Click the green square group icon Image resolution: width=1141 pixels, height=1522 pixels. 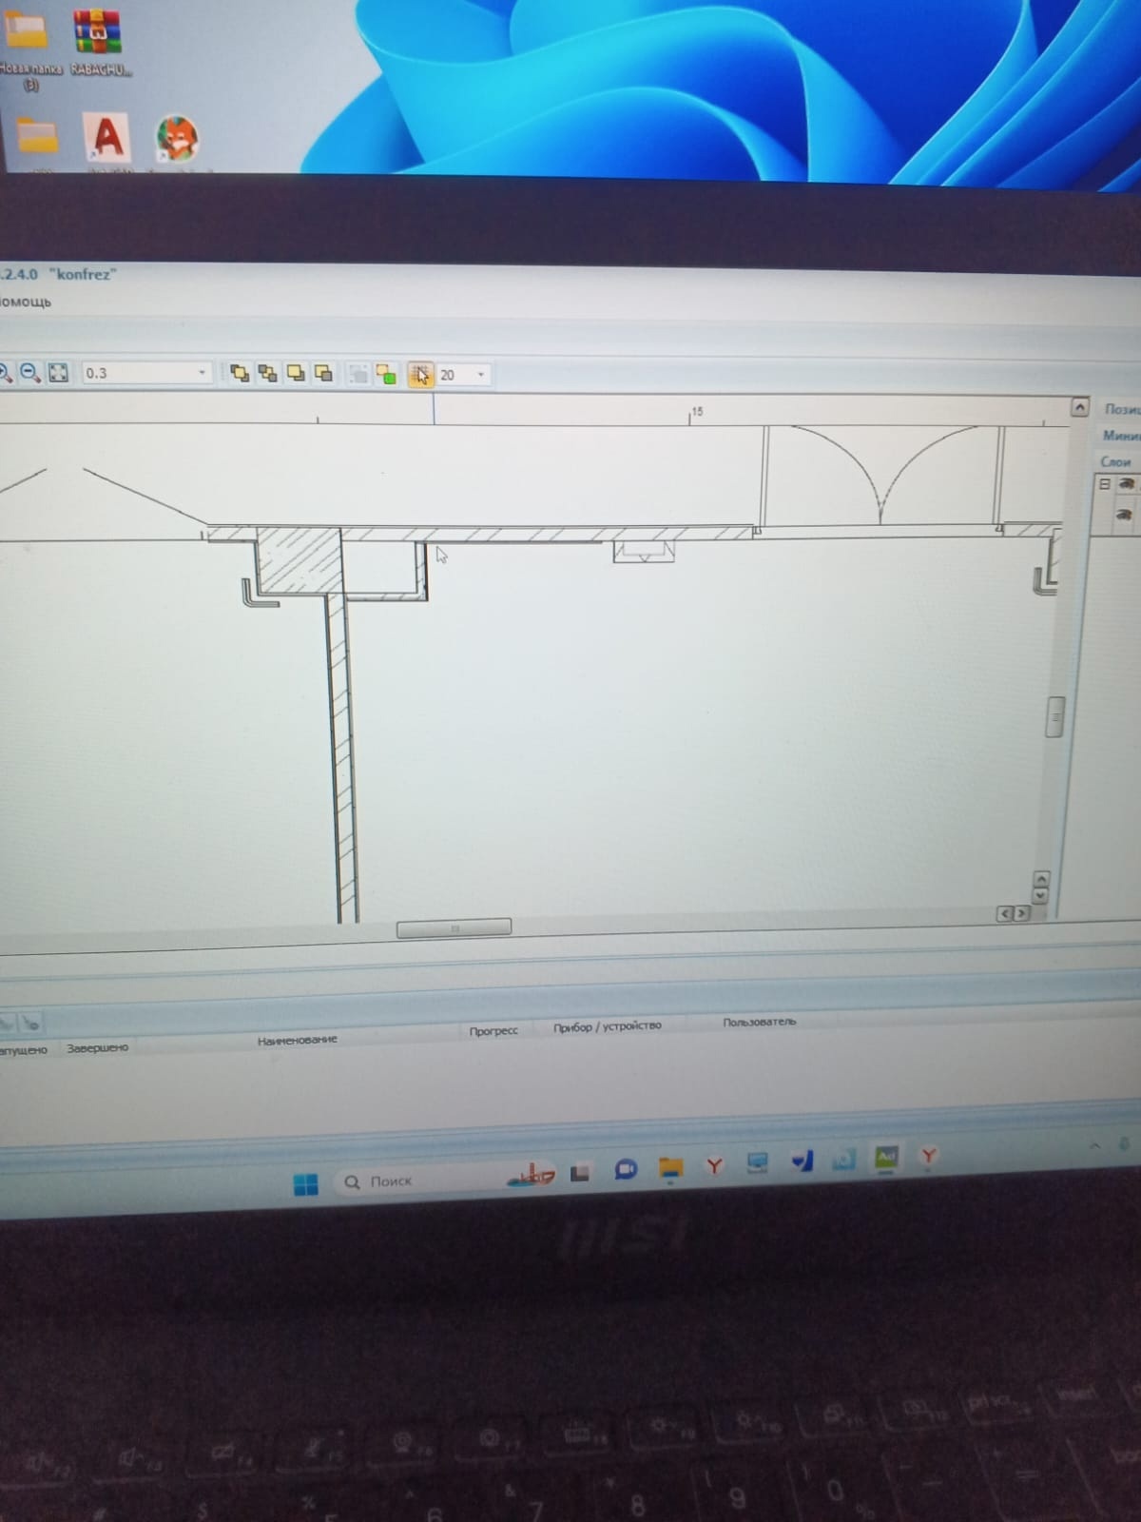(x=386, y=375)
